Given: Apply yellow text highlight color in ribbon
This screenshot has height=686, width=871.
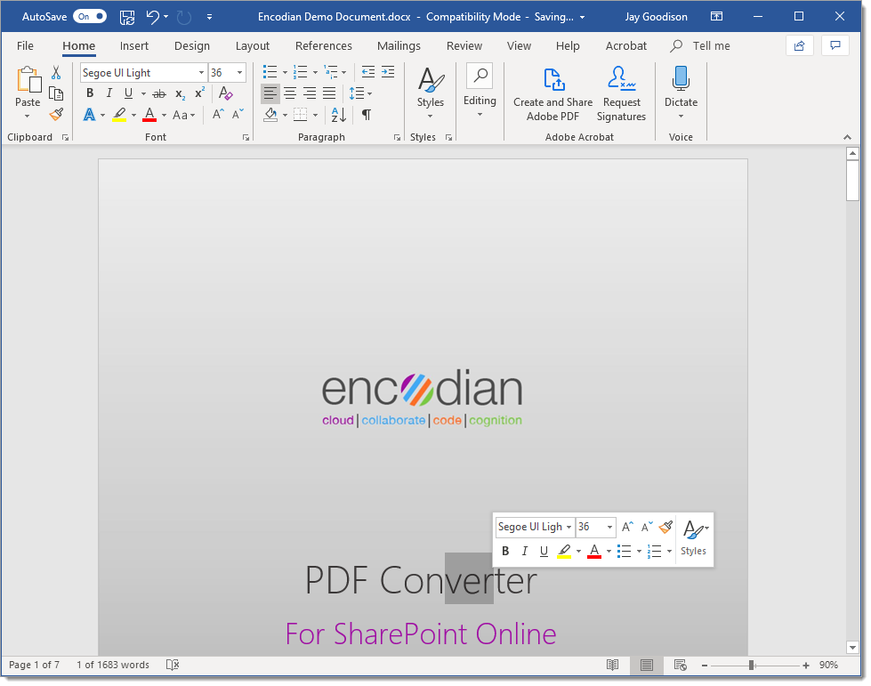Looking at the screenshot, I should [119, 115].
